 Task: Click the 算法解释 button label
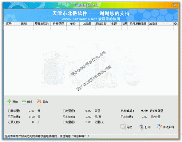pos(169,127)
